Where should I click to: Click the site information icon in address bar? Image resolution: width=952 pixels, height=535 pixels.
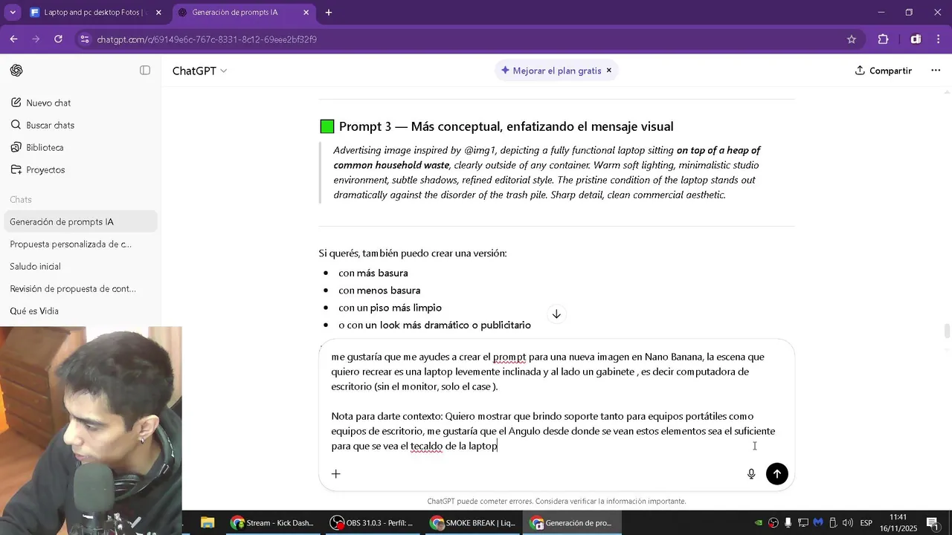point(85,39)
